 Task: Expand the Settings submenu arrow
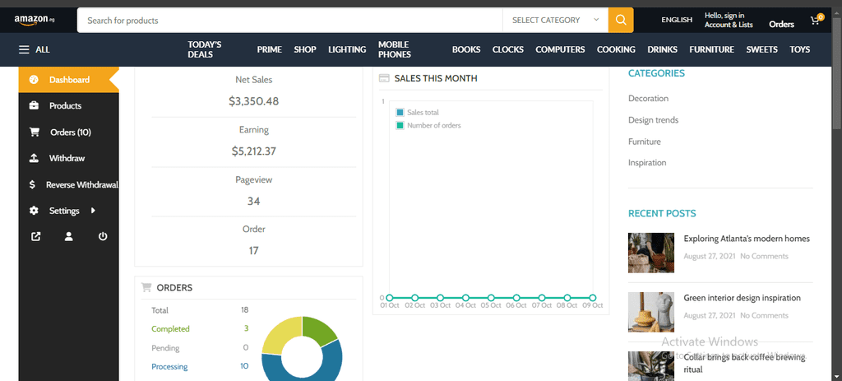tap(93, 211)
